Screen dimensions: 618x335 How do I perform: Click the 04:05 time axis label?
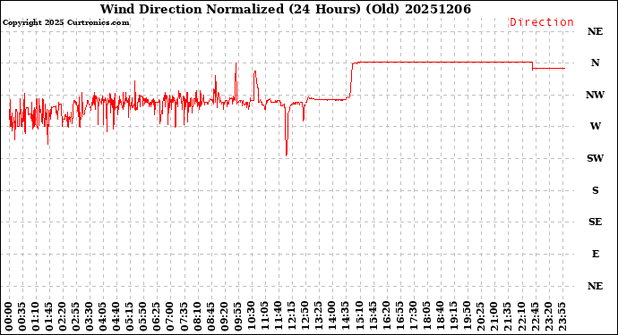point(103,316)
